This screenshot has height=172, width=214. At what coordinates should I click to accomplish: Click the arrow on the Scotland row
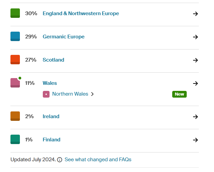tap(195, 60)
